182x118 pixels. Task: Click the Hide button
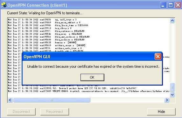click(161, 112)
